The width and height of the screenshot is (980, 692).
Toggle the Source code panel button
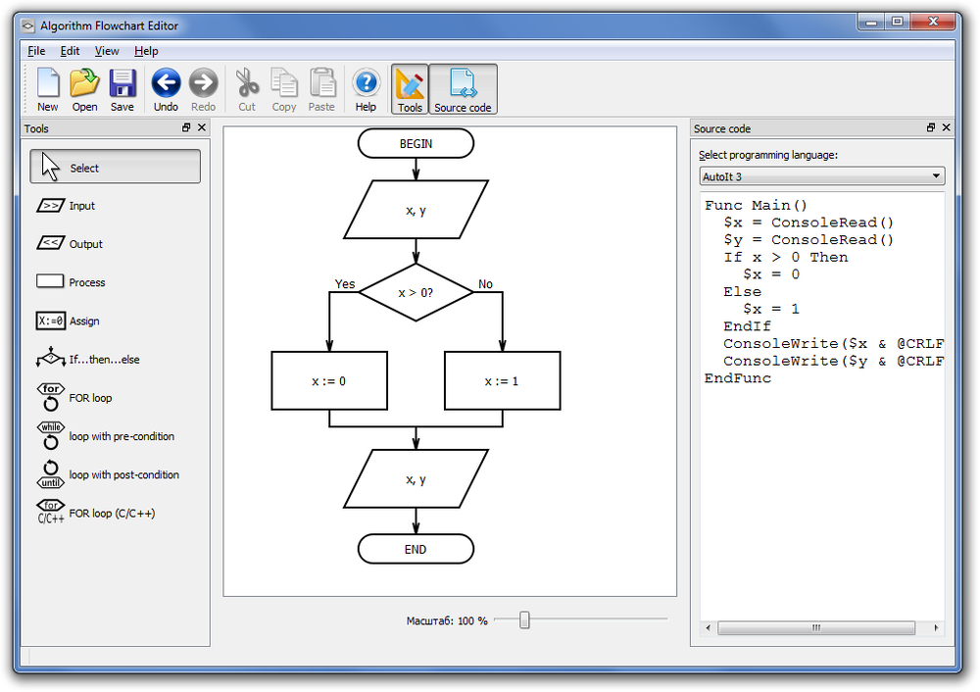click(x=463, y=90)
